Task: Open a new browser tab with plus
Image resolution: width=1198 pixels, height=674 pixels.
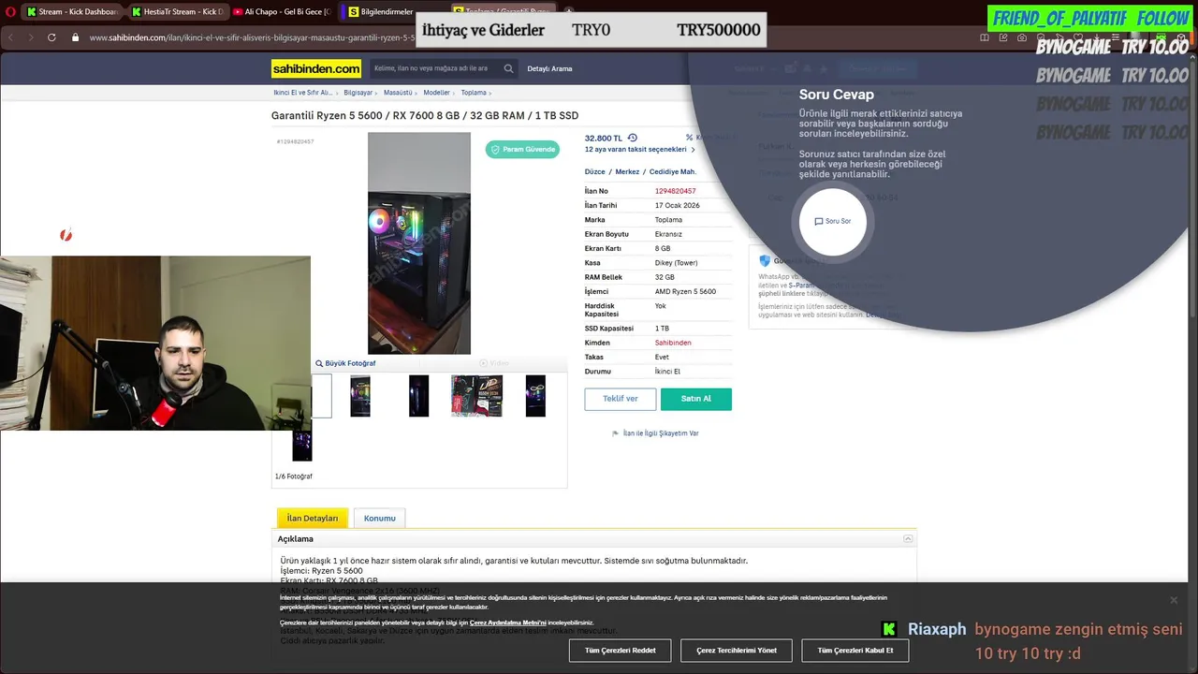Action: tap(568, 11)
